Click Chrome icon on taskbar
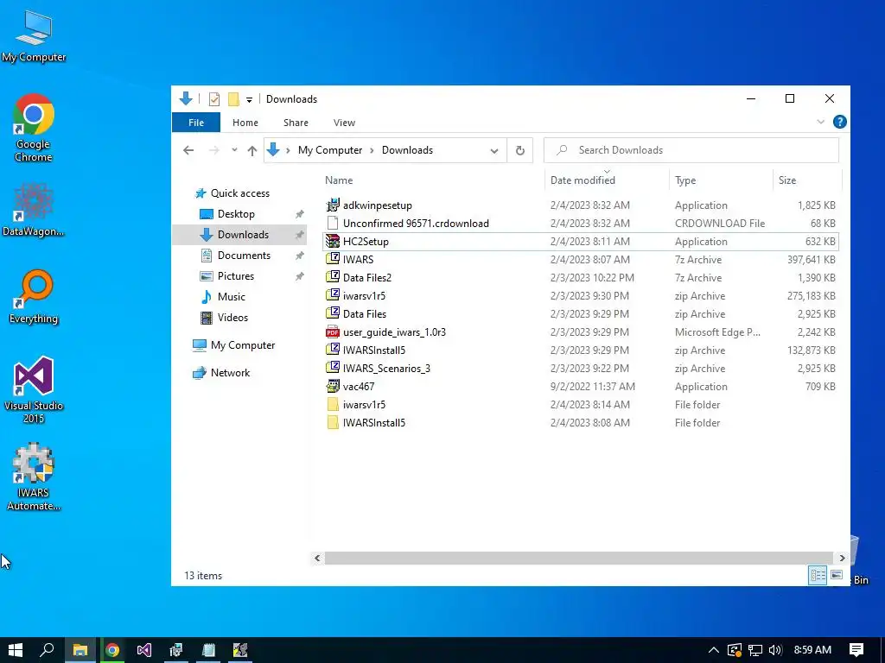 112,650
